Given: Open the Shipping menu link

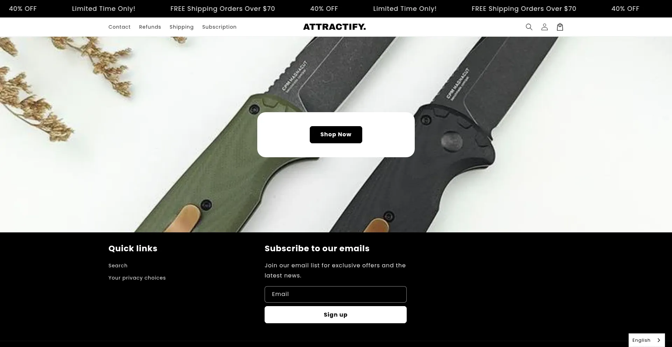Looking at the screenshot, I should point(181,27).
